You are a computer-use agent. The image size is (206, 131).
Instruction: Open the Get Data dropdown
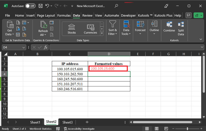pos(10,34)
